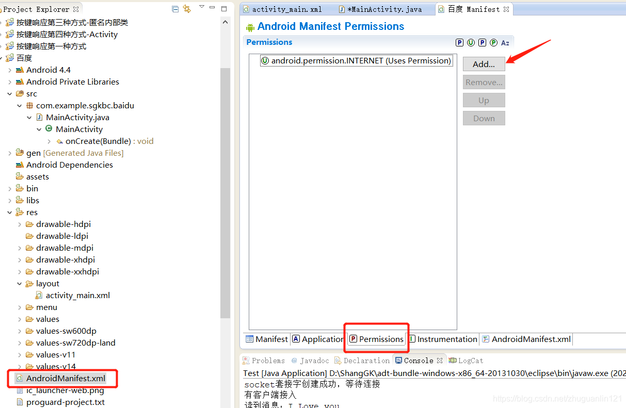This screenshot has height=408, width=626.
Task: Expand the drawable-hdpi folder
Action: 19,224
